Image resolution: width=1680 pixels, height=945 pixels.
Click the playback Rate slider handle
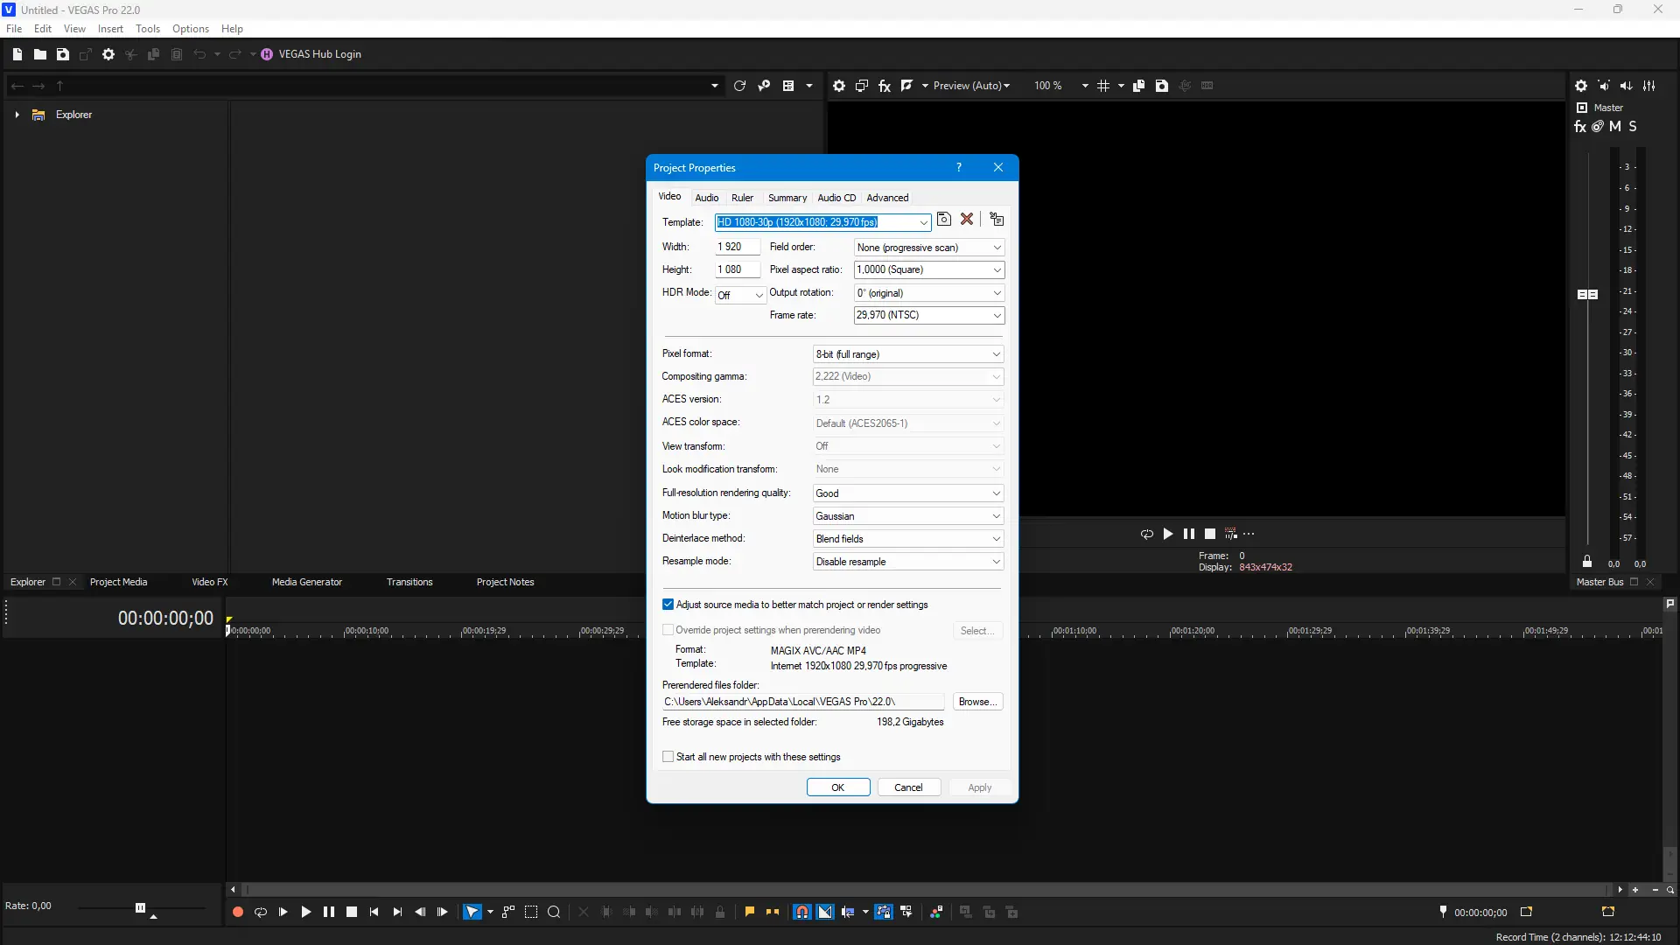[x=140, y=908]
